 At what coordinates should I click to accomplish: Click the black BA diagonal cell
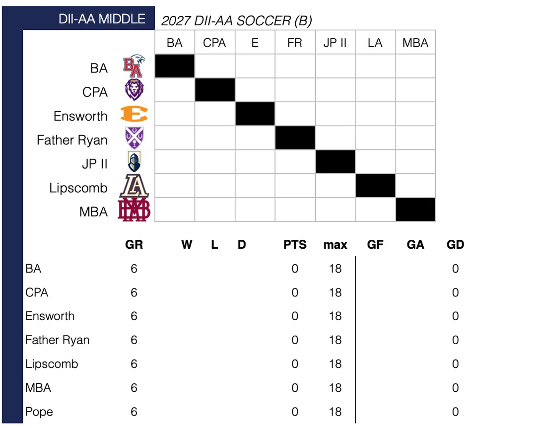point(175,66)
